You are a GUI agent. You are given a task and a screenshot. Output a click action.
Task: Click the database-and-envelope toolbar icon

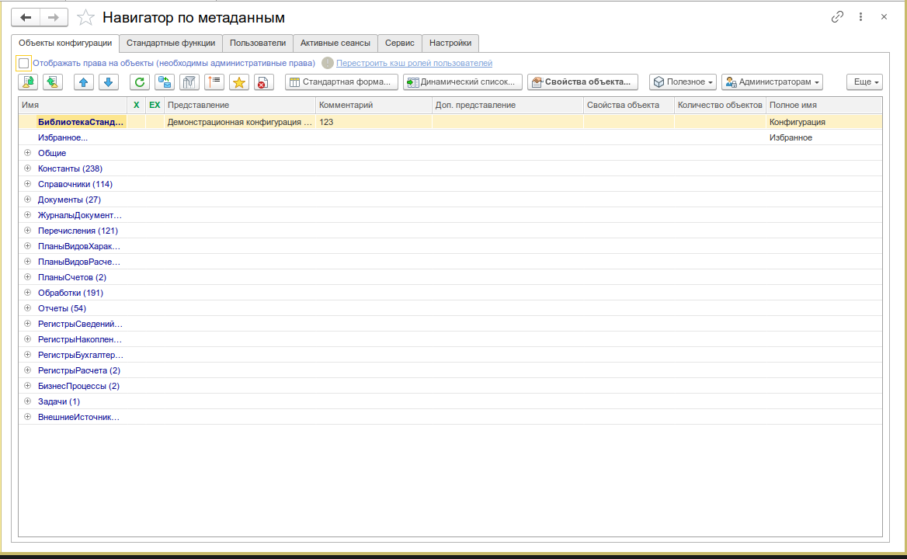pos(165,82)
